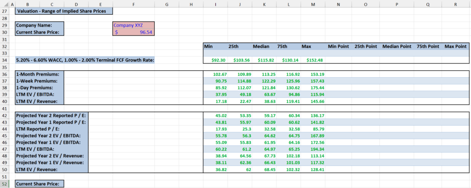Viewport: 471px width, 188px height.
Task: Click the Median column heading
Action: tap(261, 46)
